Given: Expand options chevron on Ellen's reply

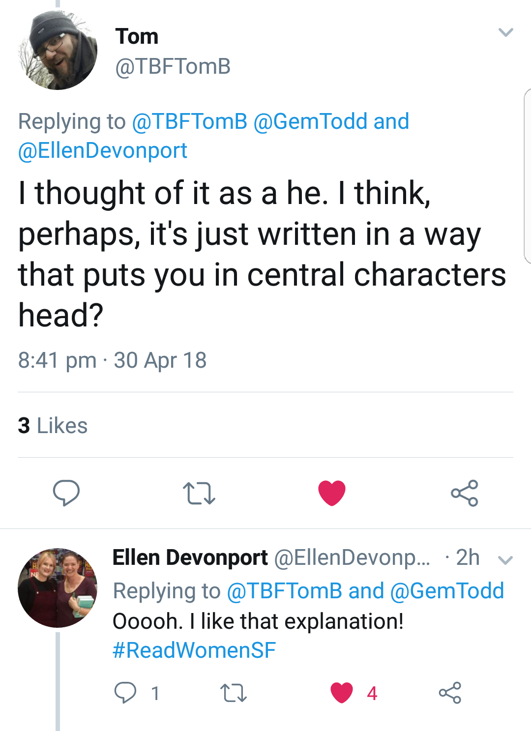Looking at the screenshot, I should [505, 560].
